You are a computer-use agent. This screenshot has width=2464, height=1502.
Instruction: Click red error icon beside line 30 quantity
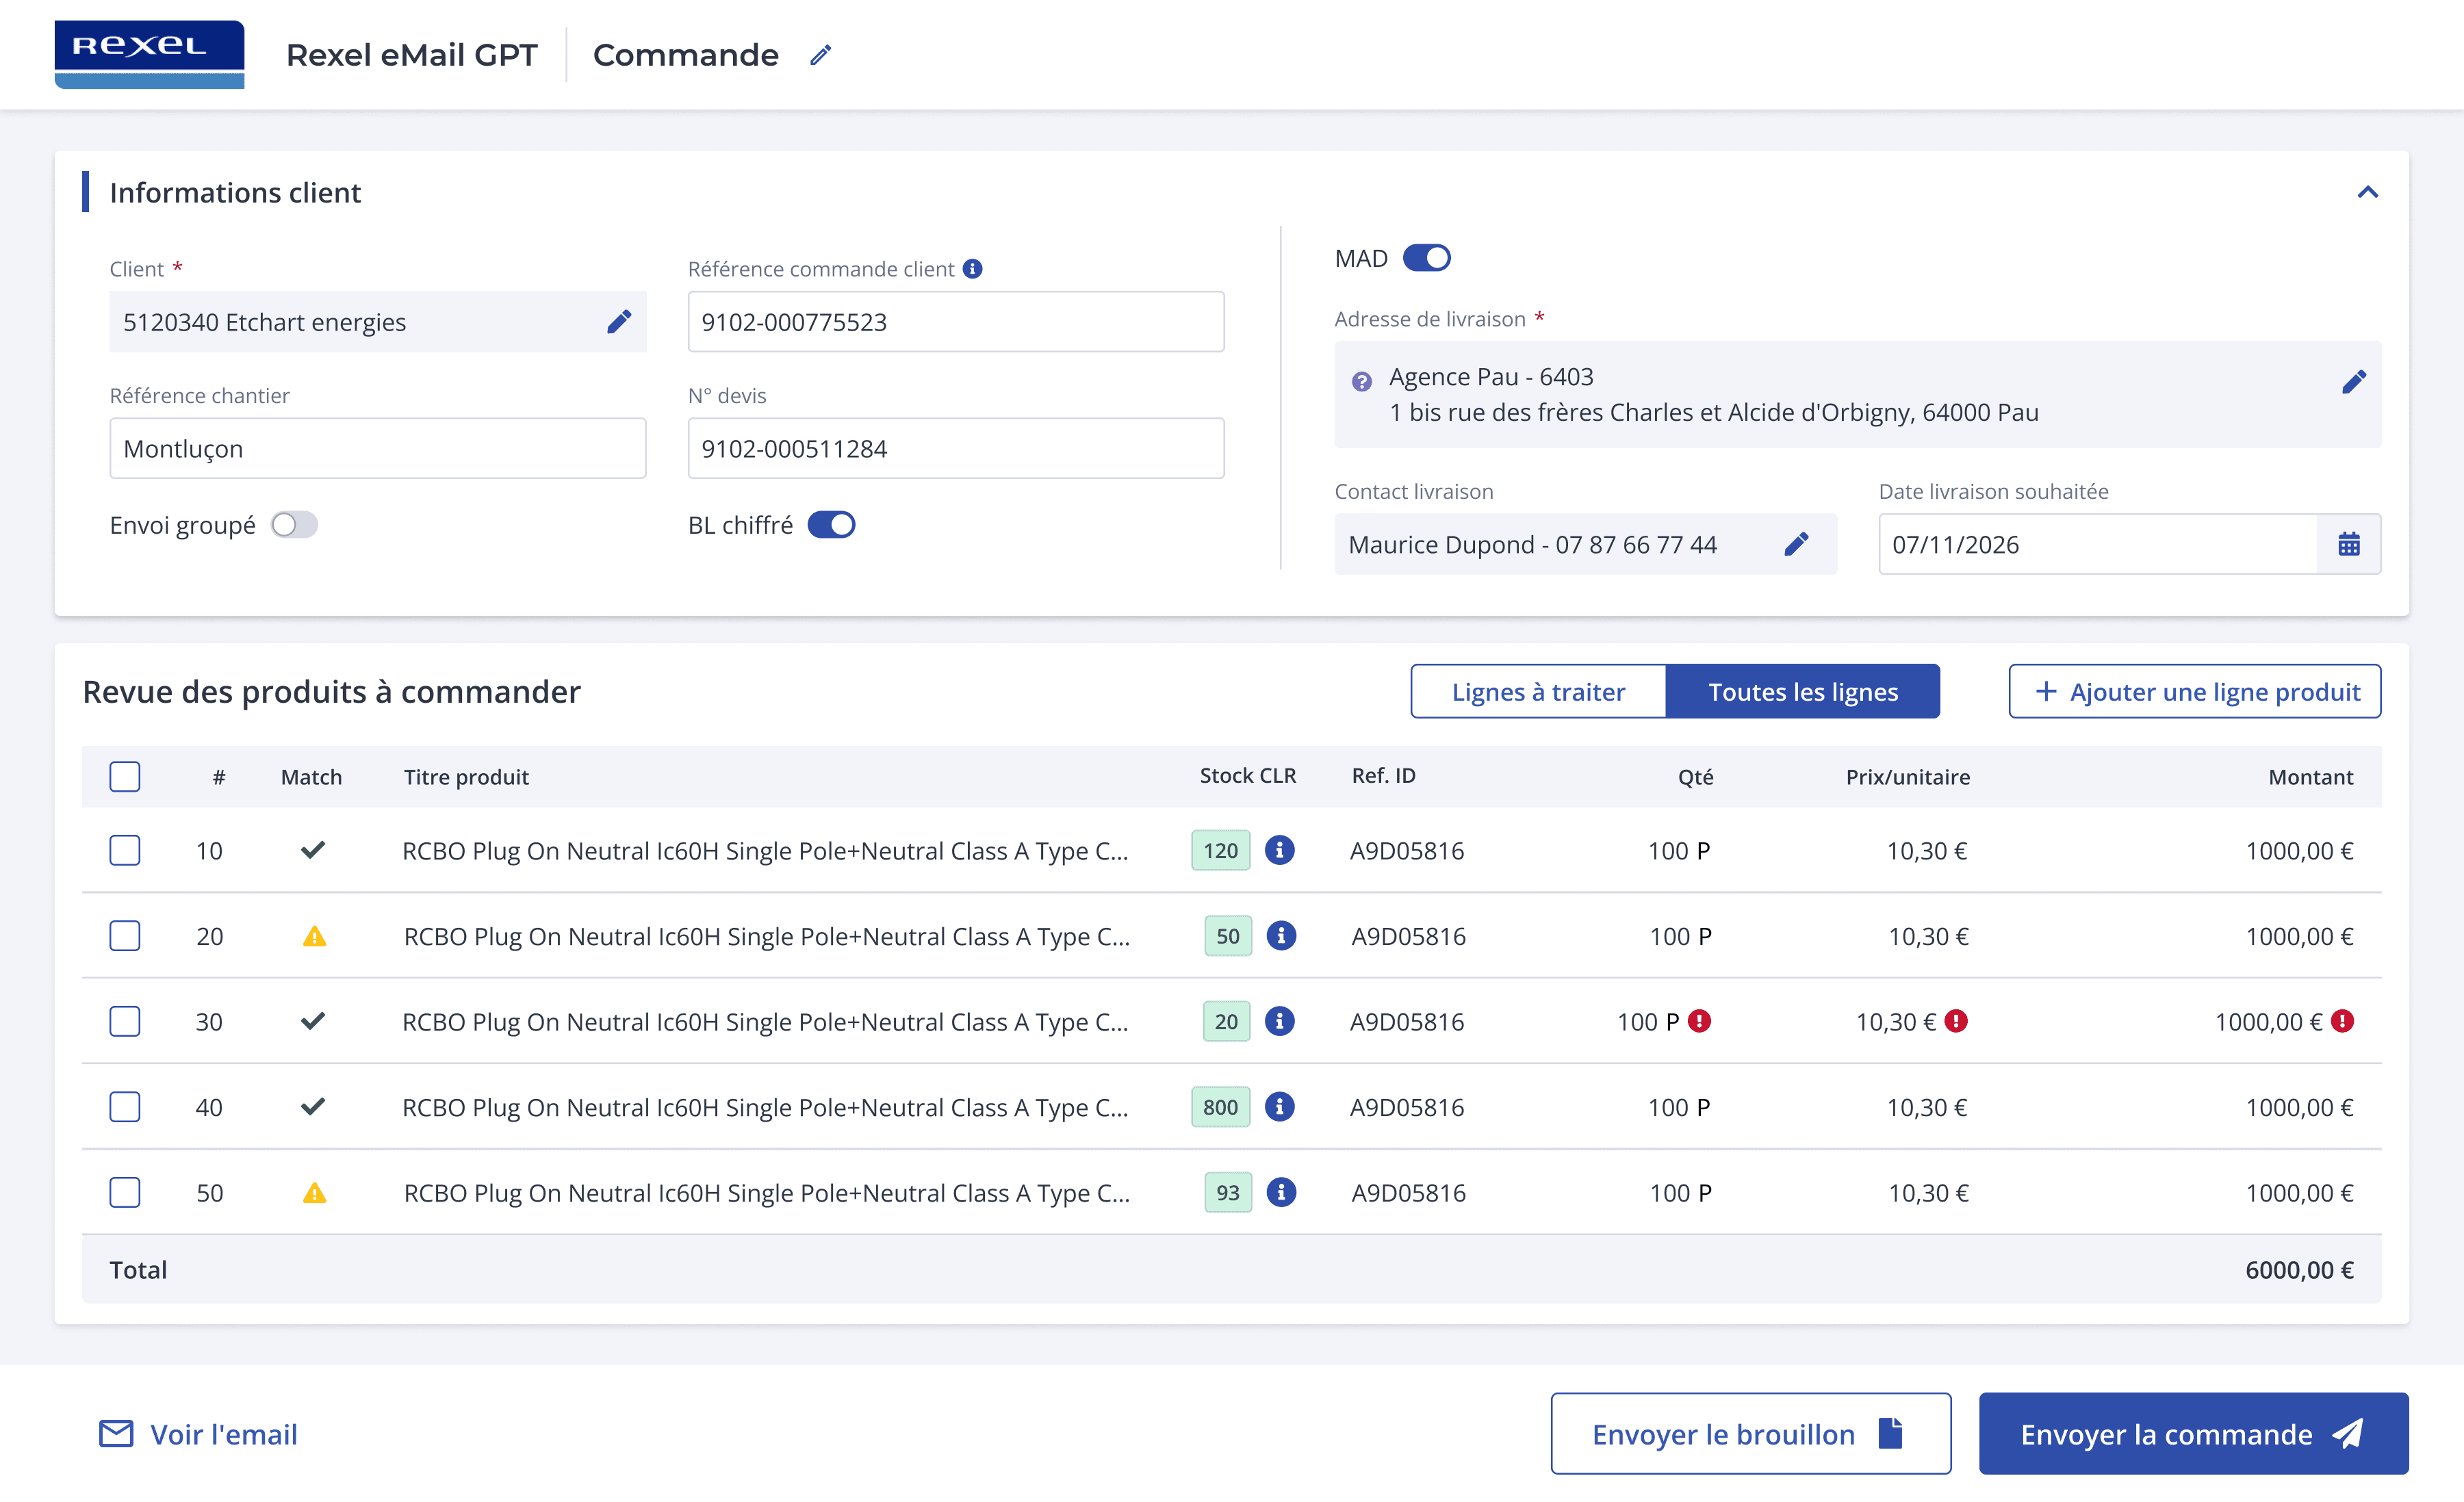pyautogui.click(x=1699, y=1021)
